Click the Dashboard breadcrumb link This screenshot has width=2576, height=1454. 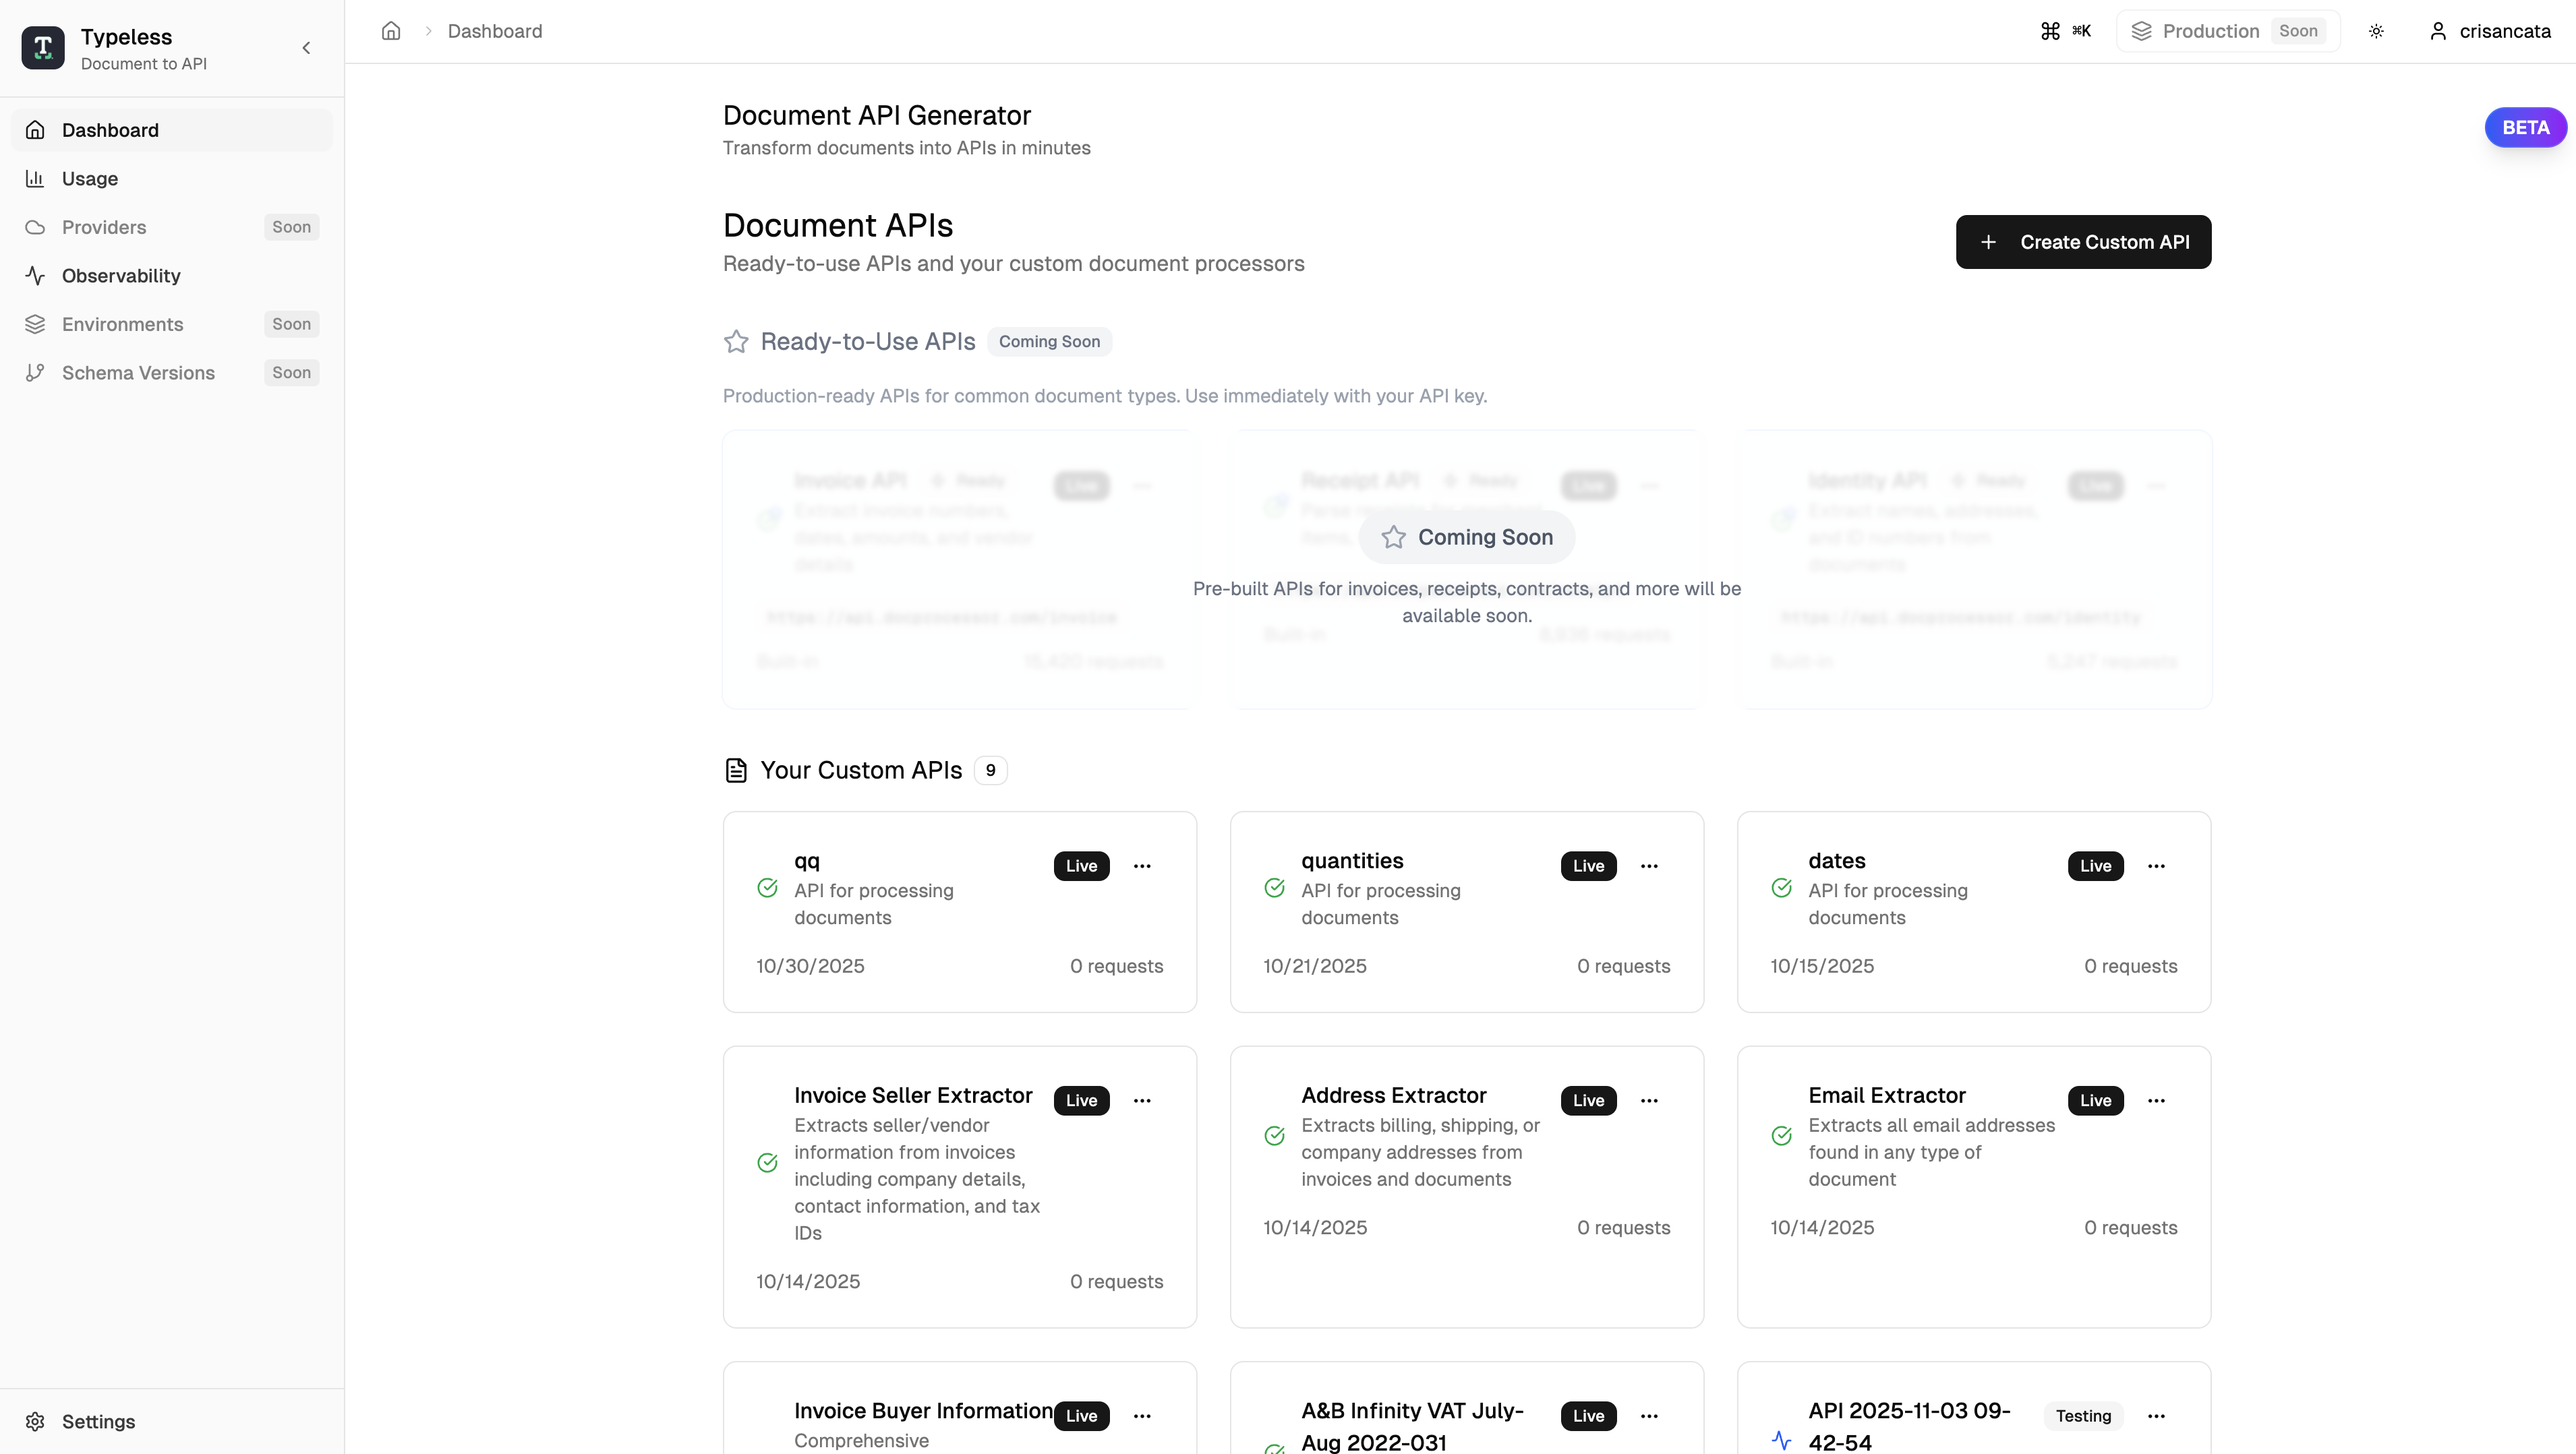click(494, 31)
